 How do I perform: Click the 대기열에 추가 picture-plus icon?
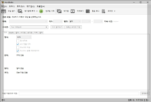click(x=20, y=11)
